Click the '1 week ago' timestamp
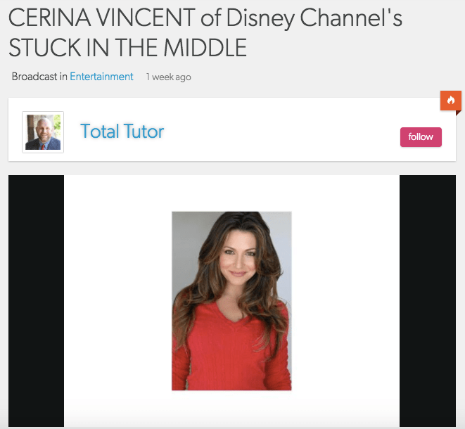The image size is (465, 429). [x=168, y=77]
